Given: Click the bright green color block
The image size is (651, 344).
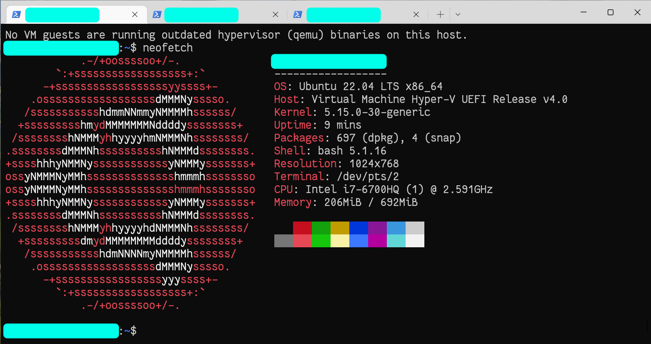Looking at the screenshot, I should 321,241.
